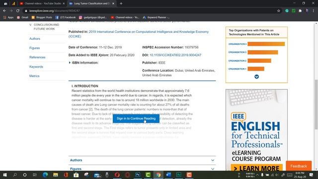
Task: Open Photoshop from the taskbar
Action: [x=138, y=175]
